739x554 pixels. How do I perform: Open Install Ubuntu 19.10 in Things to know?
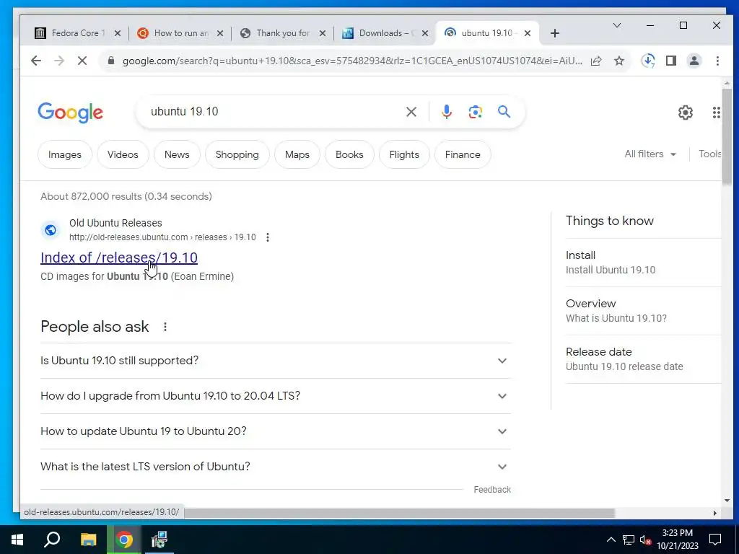(643, 263)
